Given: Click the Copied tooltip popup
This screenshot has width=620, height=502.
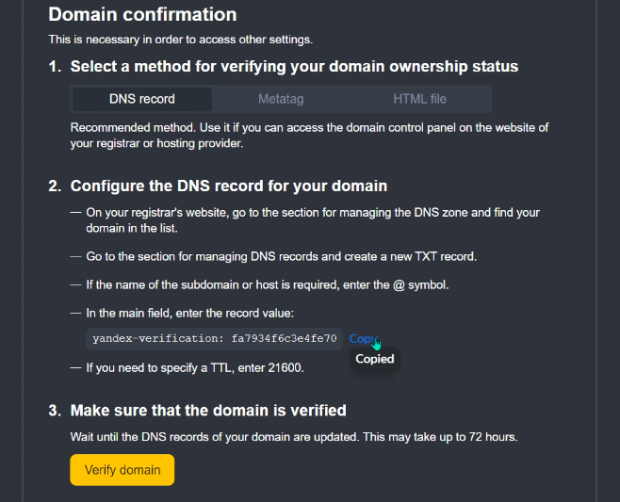Looking at the screenshot, I should (x=374, y=359).
